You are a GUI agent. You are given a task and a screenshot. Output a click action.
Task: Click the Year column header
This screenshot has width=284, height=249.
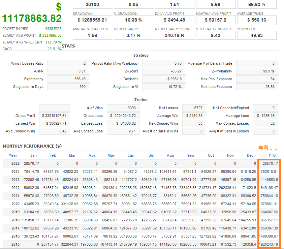coord(13,155)
